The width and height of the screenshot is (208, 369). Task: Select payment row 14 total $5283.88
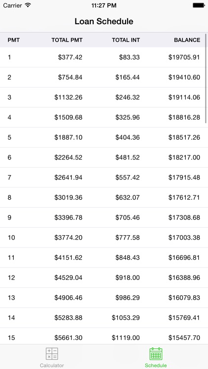[x=104, y=318]
